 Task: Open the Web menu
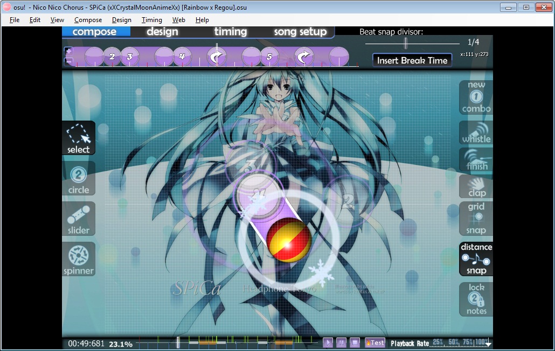[x=179, y=20]
